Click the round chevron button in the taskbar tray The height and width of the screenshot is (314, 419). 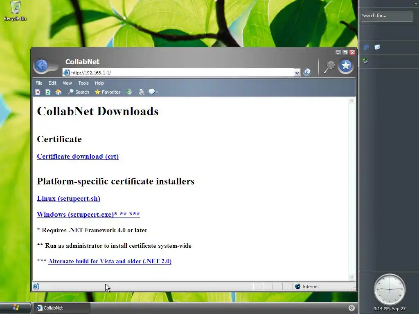(x=351, y=308)
